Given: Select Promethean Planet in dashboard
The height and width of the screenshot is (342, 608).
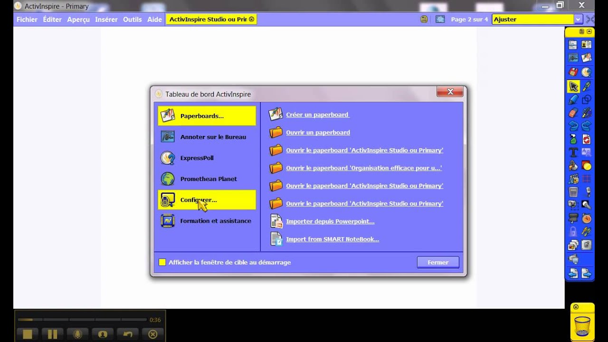Looking at the screenshot, I should click(x=207, y=179).
